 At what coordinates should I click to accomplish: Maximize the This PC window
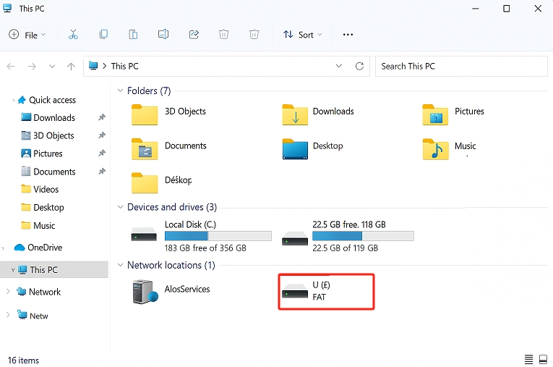click(506, 9)
